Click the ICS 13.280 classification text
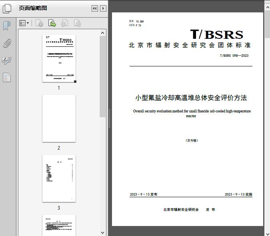 click(136, 21)
